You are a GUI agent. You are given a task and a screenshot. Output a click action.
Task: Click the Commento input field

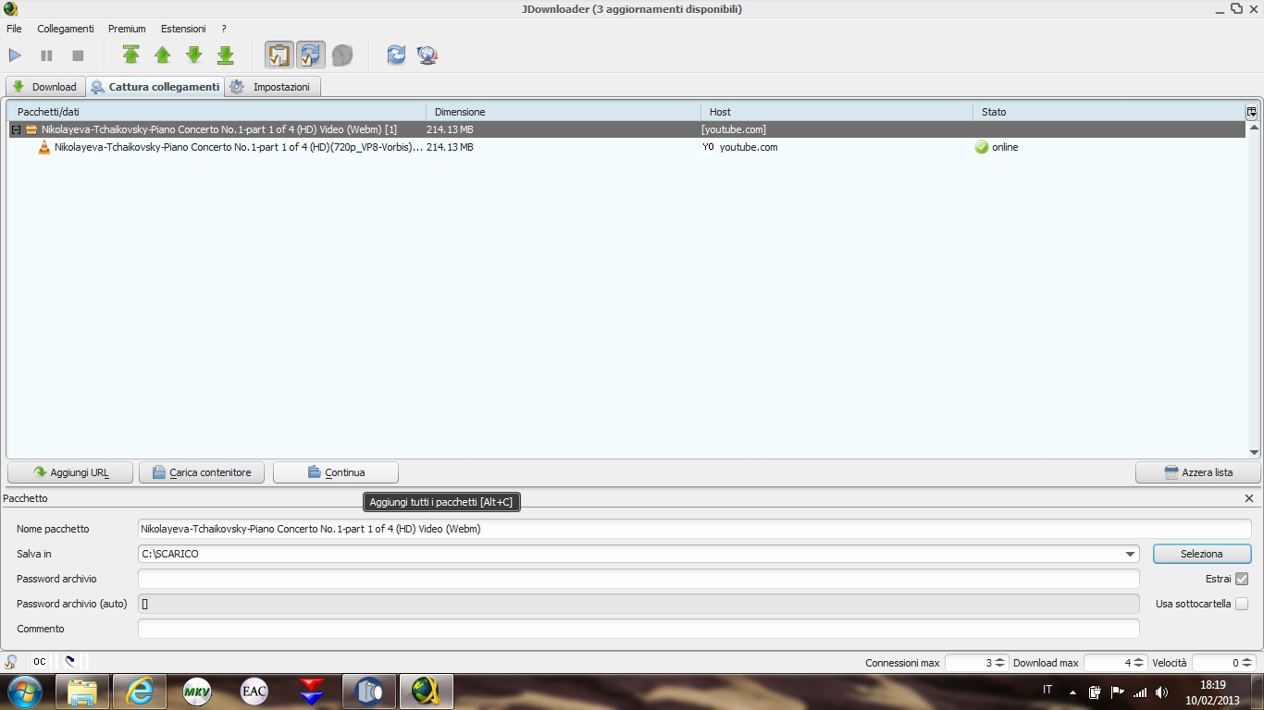[x=638, y=629]
